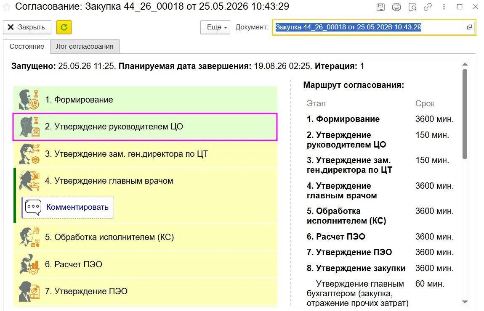Click the Закрыть button
Viewport: 484px width, 311px height.
27,27
